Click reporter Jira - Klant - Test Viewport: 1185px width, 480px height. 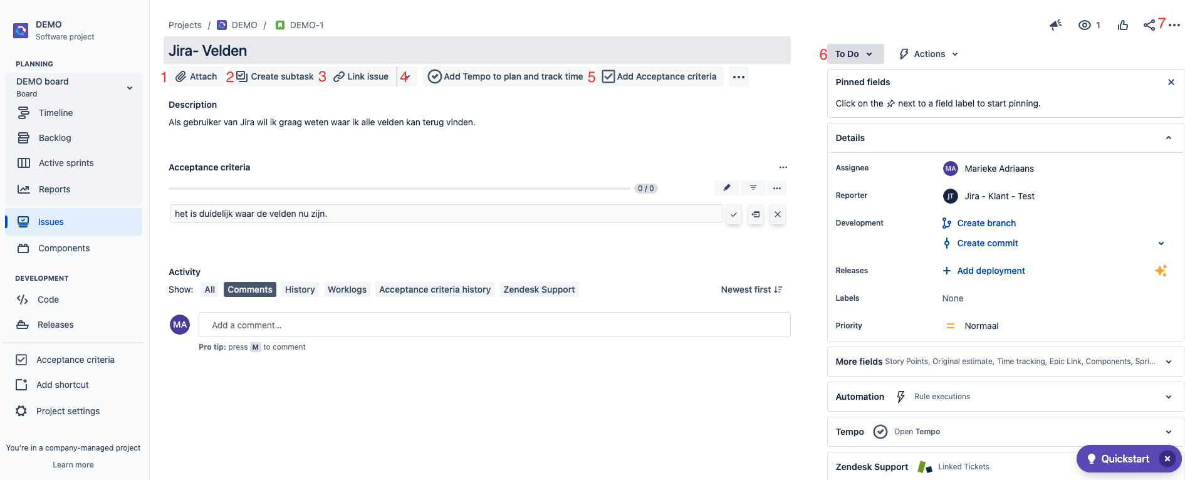(988, 196)
